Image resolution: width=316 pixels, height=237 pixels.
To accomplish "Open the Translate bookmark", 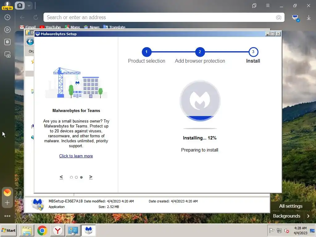I will click(x=114, y=27).
